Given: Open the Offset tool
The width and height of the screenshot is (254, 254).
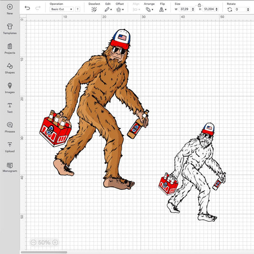Looking at the screenshot, I should [x=120, y=10].
